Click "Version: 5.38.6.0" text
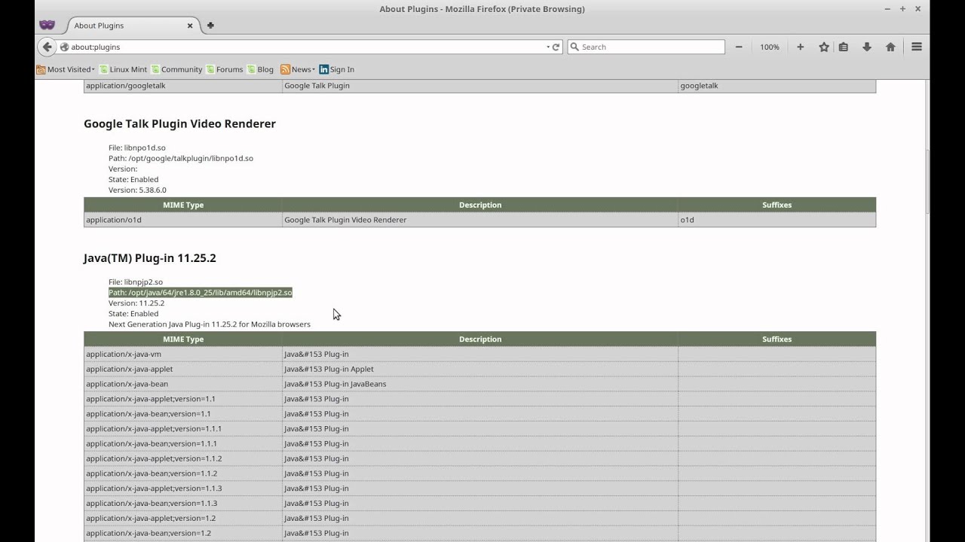Screen dimensions: 965x542 137,190
